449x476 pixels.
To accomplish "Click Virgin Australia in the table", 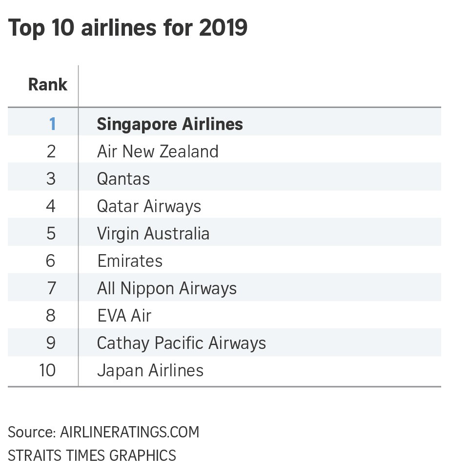I will click(153, 234).
